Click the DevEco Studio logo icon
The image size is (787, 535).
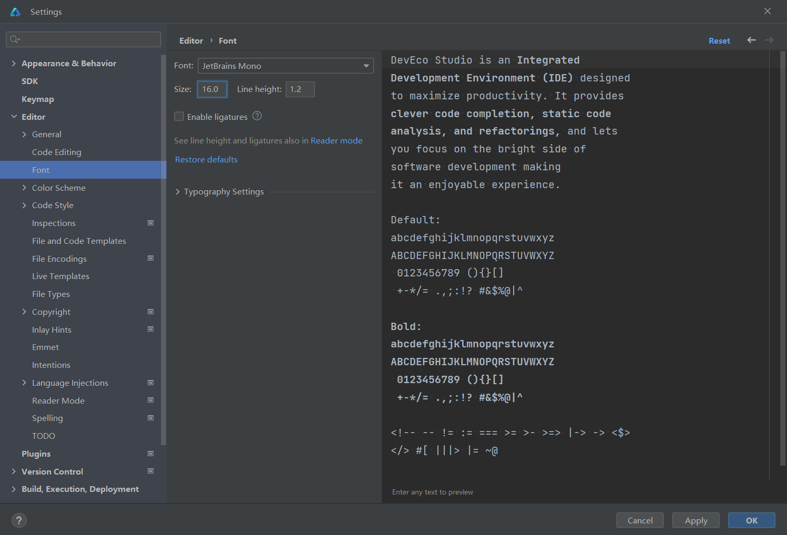coord(15,12)
